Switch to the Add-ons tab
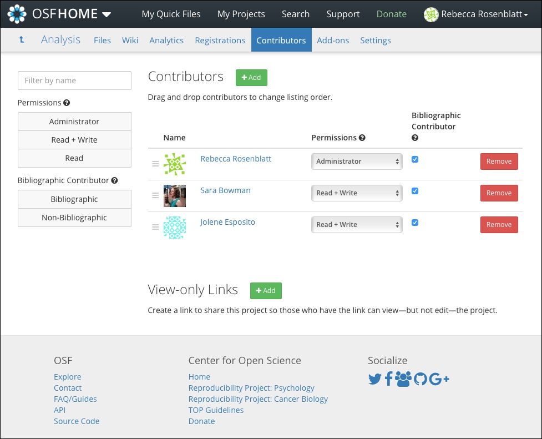The height and width of the screenshot is (439, 542). [333, 41]
